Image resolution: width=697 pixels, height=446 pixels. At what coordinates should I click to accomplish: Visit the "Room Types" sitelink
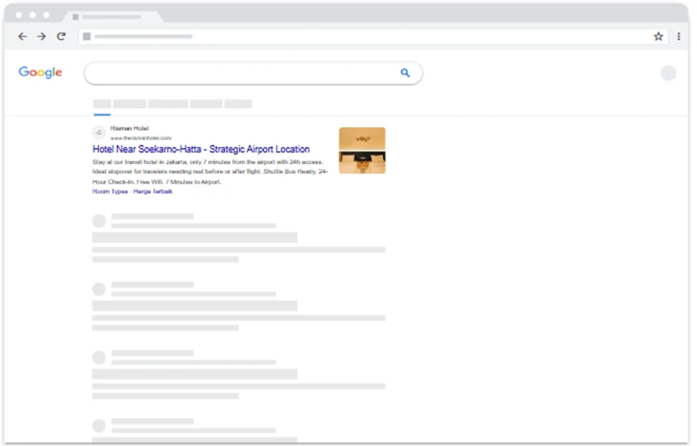click(x=110, y=192)
